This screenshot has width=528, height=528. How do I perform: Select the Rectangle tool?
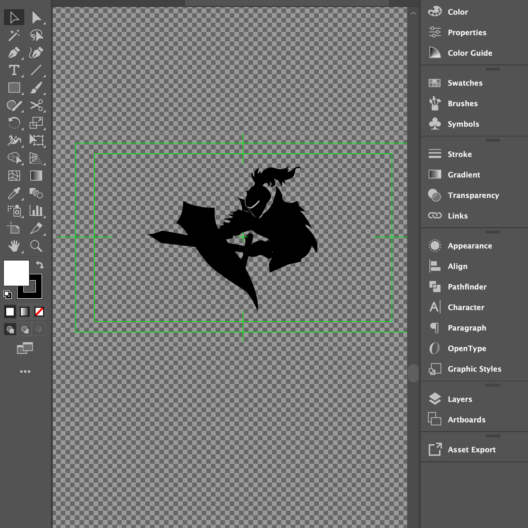[x=14, y=87]
